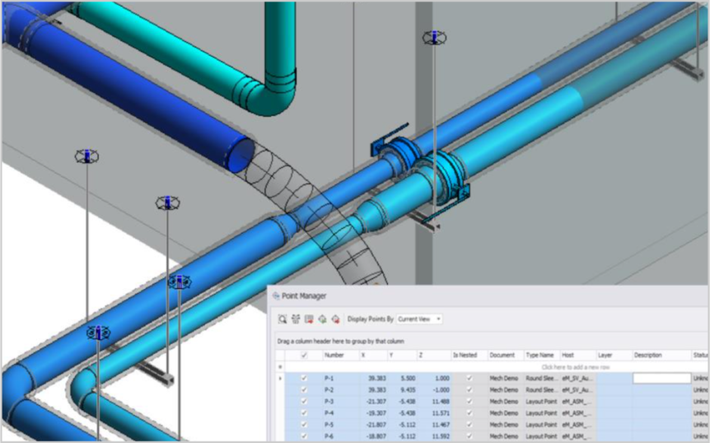This screenshot has height=443, width=710.
Task: Click the Description input field for P-1
Action: [661, 378]
